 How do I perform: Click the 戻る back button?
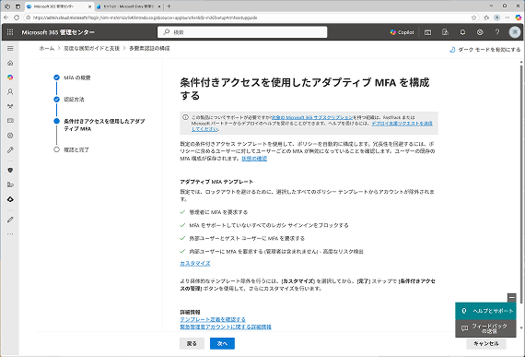pos(192,343)
